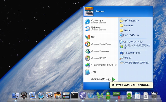This screenshot has height=102, width=166.
Task: Open Image Capture camera icon in dock
Action: point(58,95)
